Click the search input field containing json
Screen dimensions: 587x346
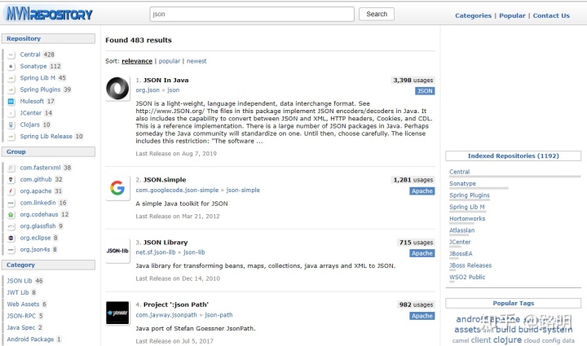[252, 14]
